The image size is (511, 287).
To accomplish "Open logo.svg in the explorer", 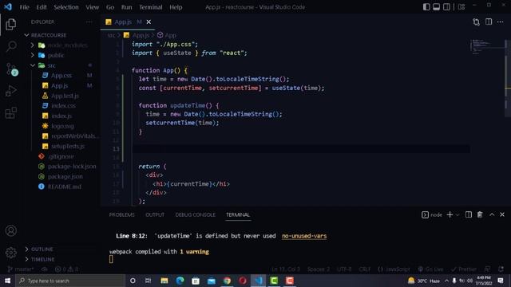I will pyautogui.click(x=62, y=126).
